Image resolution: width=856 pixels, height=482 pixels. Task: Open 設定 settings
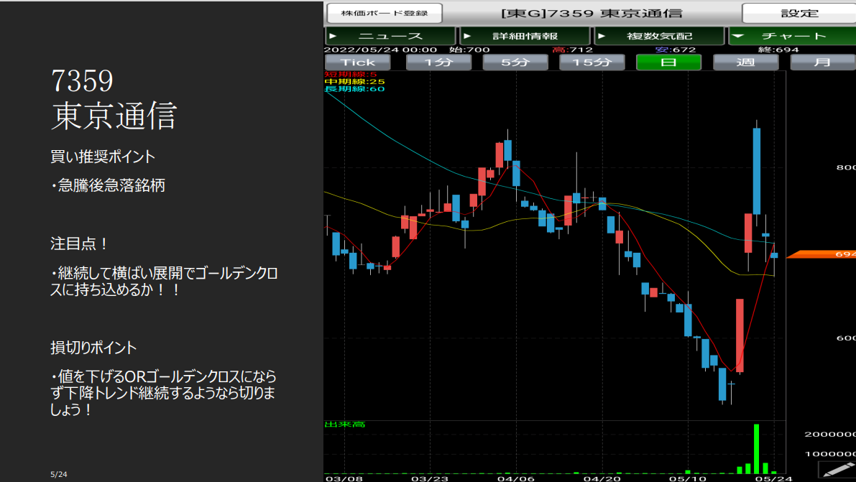(x=799, y=13)
